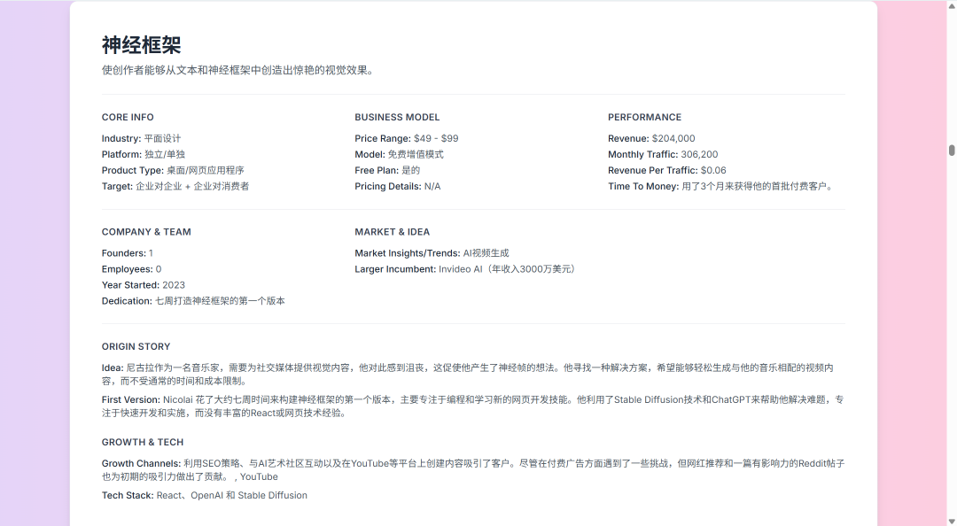Image resolution: width=957 pixels, height=526 pixels.
Task: Click the CORE INFO section heading
Action: point(128,117)
